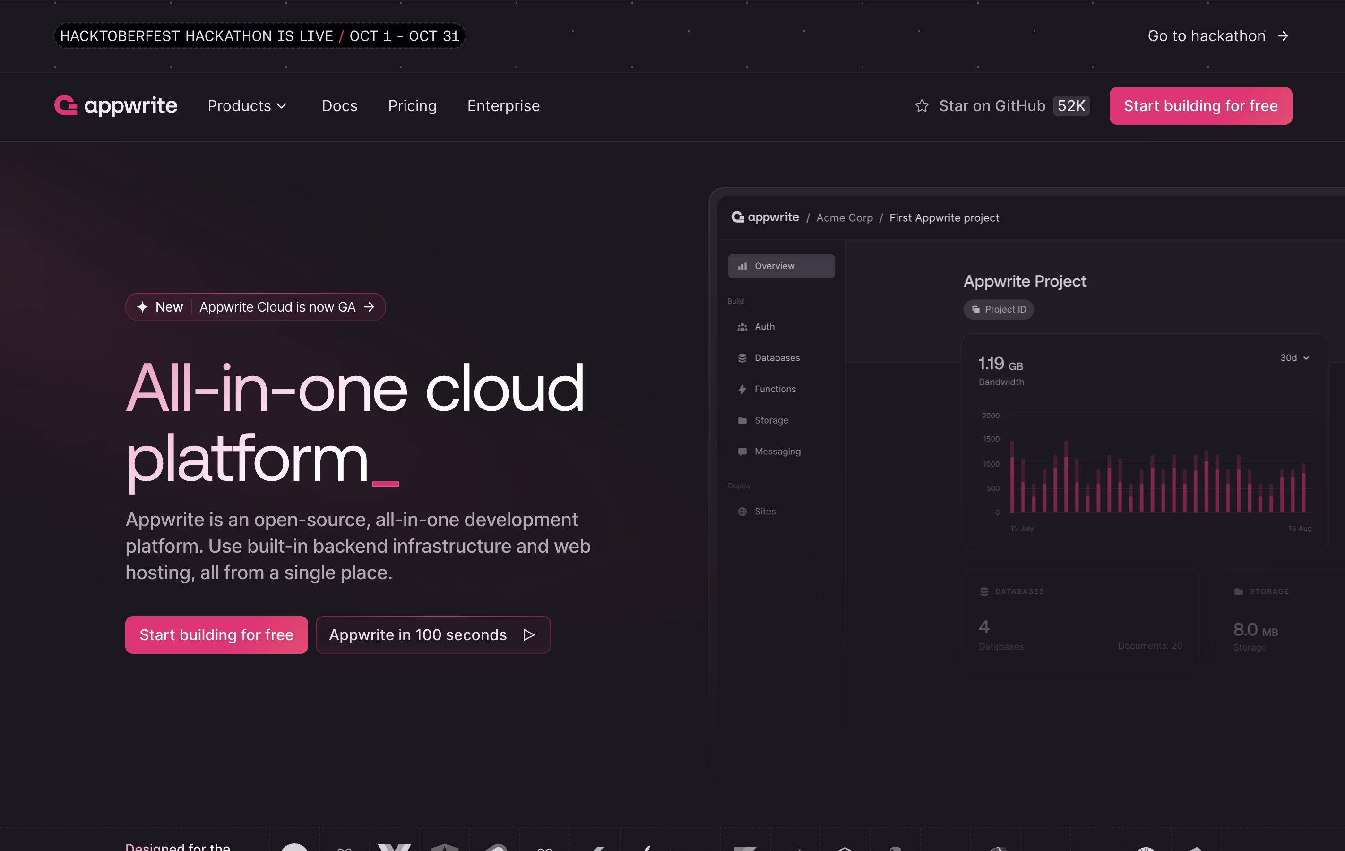Open the 30d time range dropdown
Screen dimensions: 1345x851
coord(1294,357)
